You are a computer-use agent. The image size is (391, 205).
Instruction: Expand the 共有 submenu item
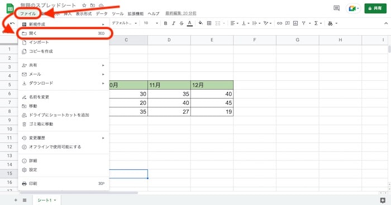click(64, 65)
